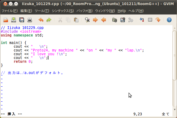
Task: Open the シンタックス(S) menu
Action: click(x=63, y=11)
